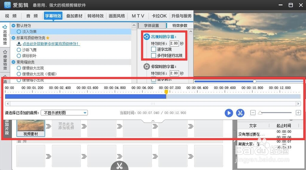Collapse the 好莱坞顶级特效类 group
Image resolution: width=306 pixels, height=170 pixels.
pyautogui.click(x=13, y=38)
